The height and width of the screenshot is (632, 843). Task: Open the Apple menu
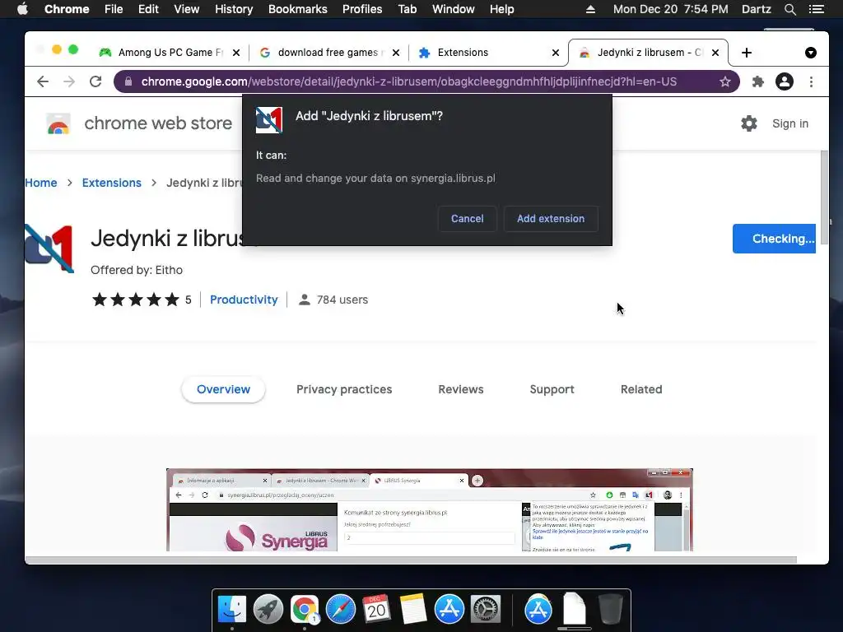pos(22,9)
